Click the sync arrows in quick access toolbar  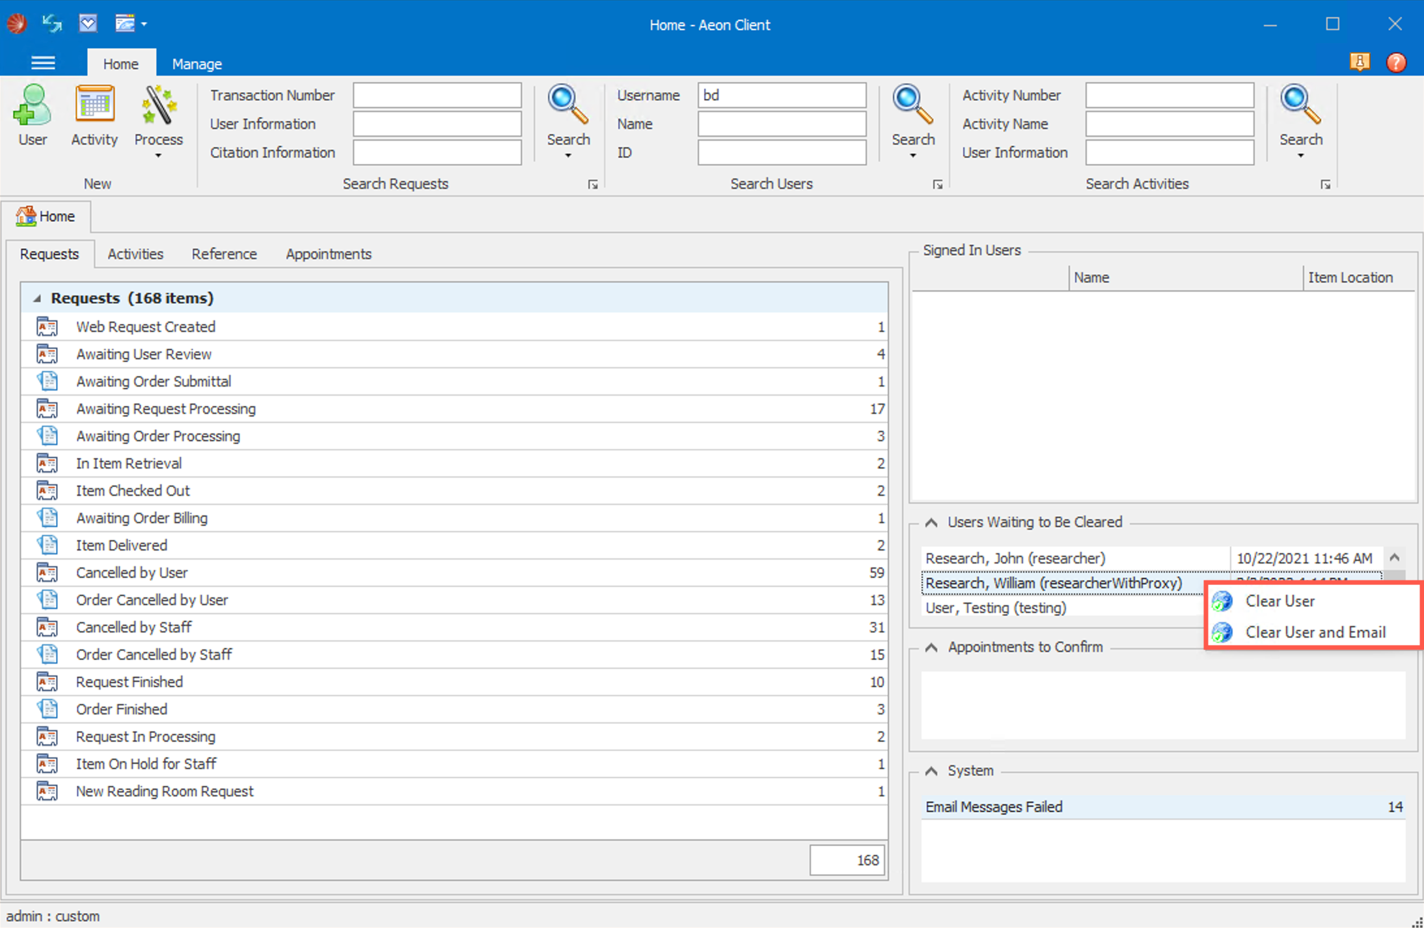click(x=51, y=23)
